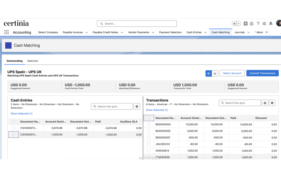Screen dimensions: 281x177
Task: Open global actions with the plus icon
Action: pyautogui.click(x=246, y=24)
